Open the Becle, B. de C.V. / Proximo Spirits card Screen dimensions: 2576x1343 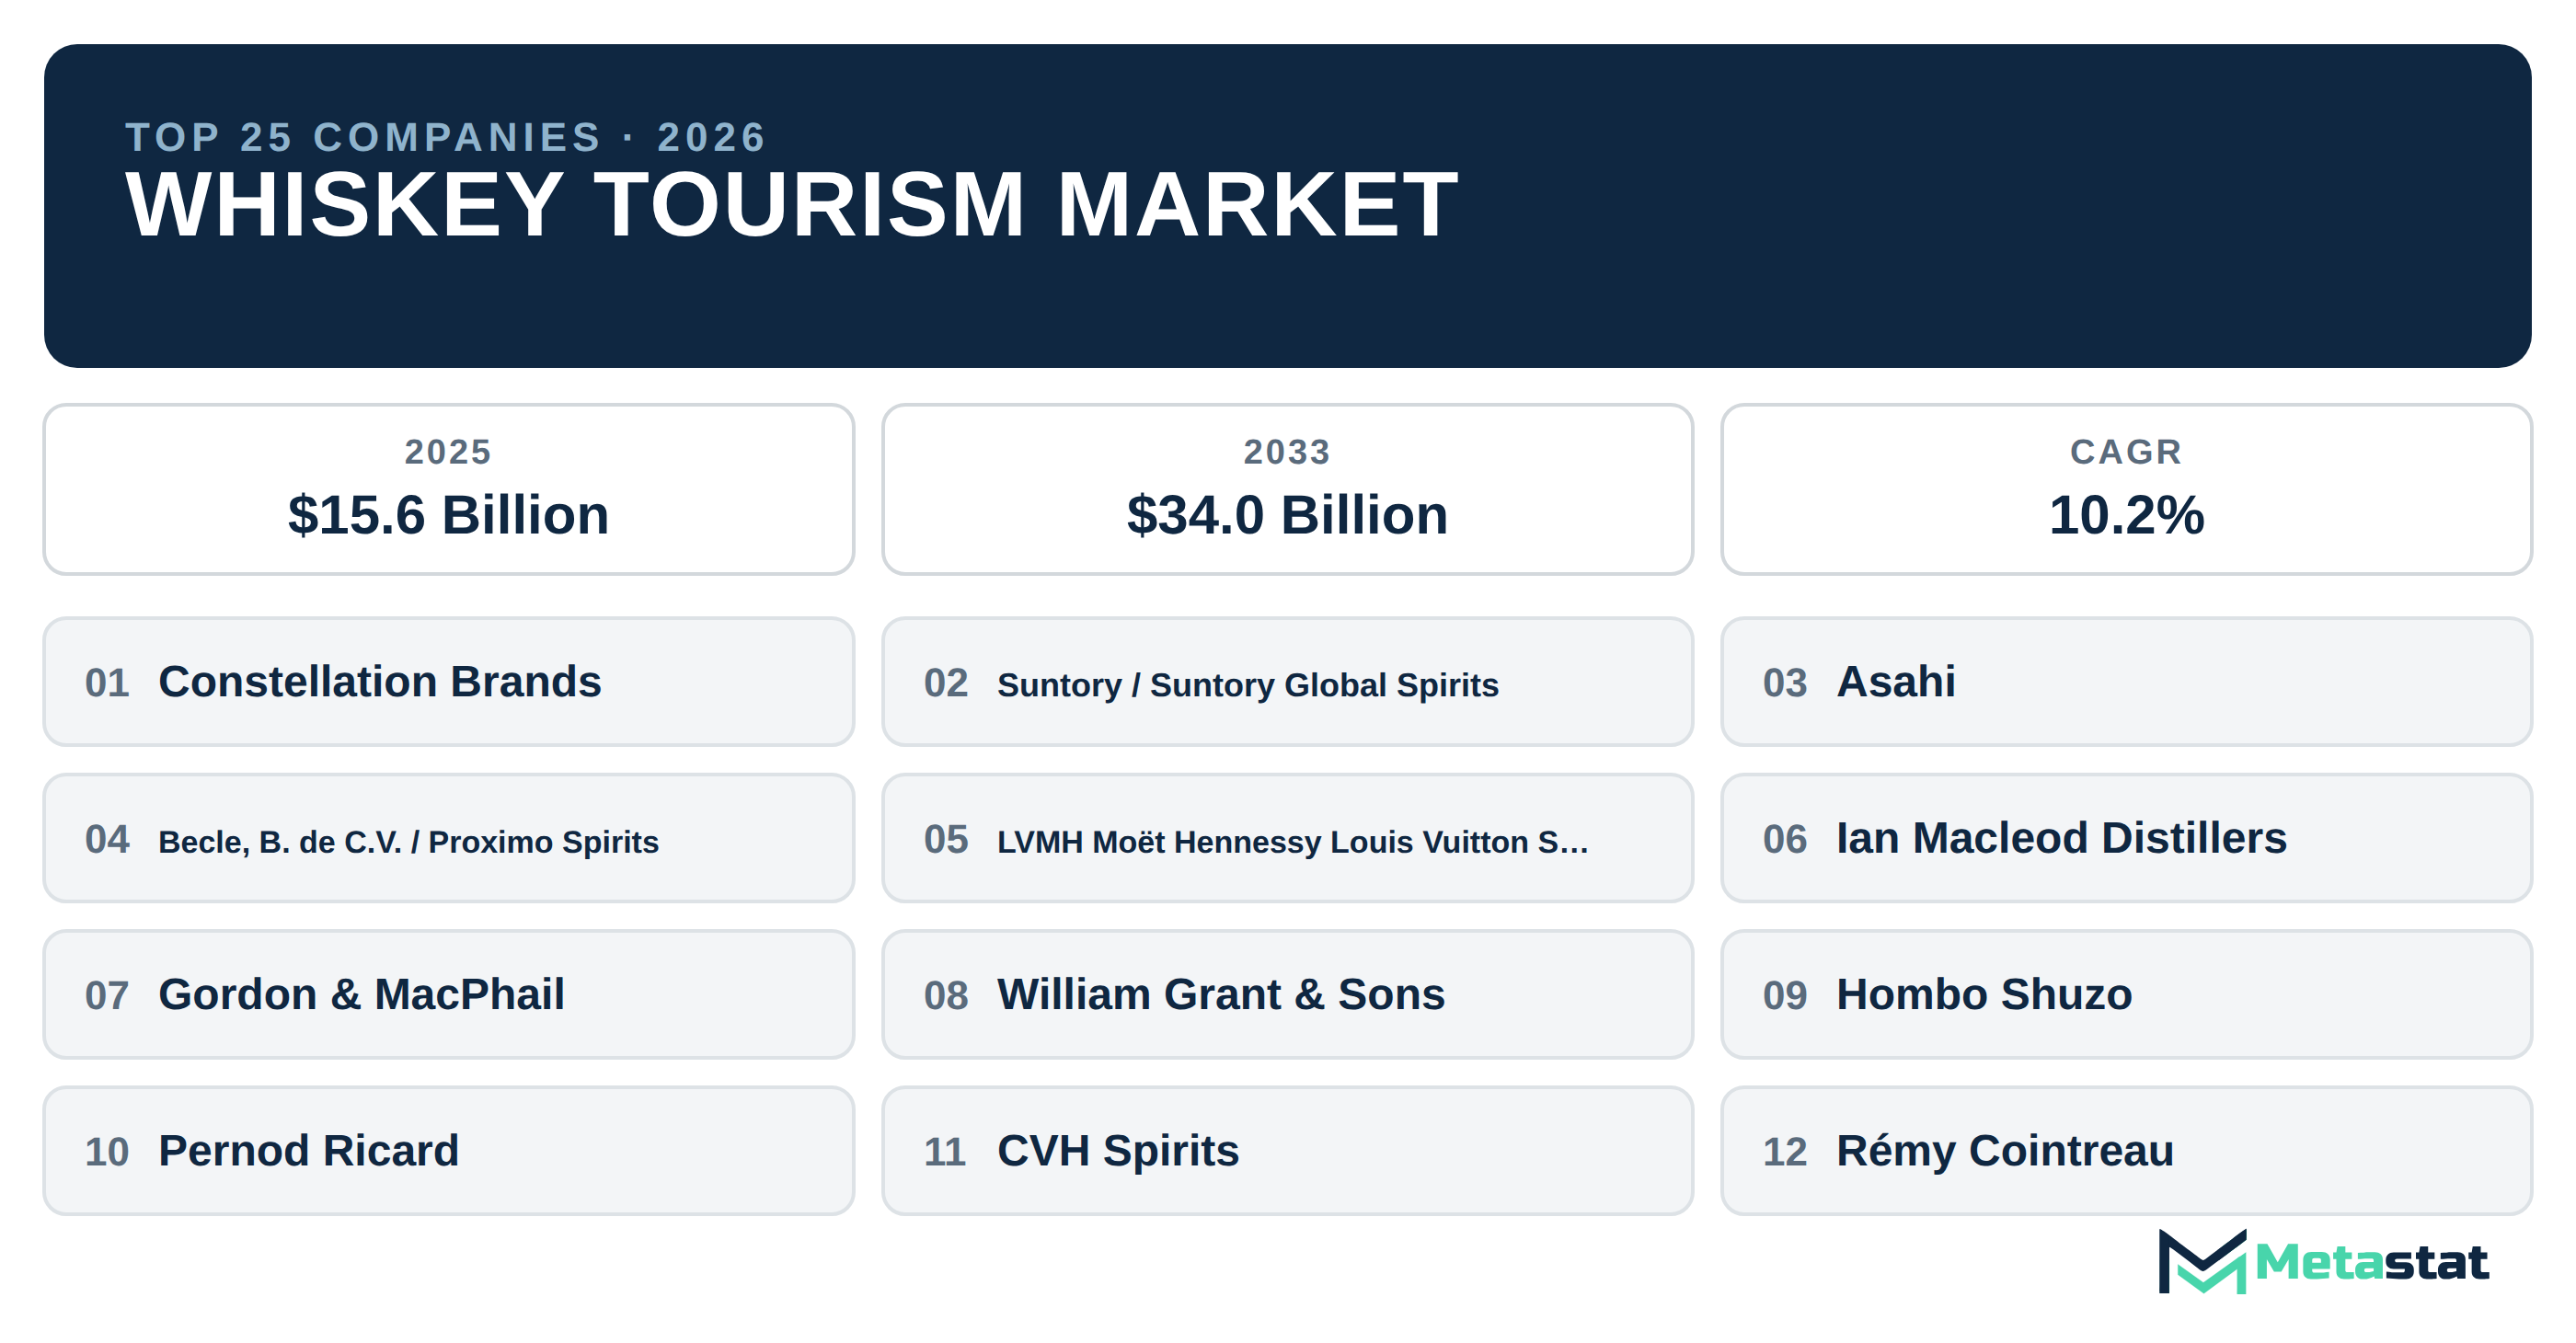449,838
